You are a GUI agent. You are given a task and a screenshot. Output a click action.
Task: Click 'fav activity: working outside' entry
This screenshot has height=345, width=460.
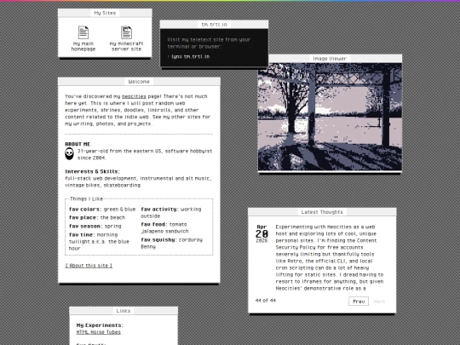[x=171, y=212]
